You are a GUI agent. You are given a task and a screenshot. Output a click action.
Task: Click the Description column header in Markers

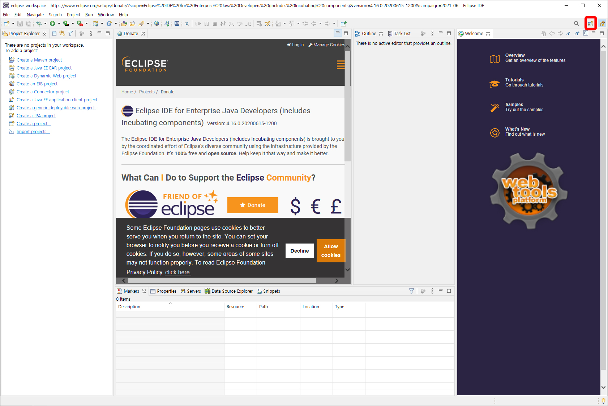click(x=170, y=307)
